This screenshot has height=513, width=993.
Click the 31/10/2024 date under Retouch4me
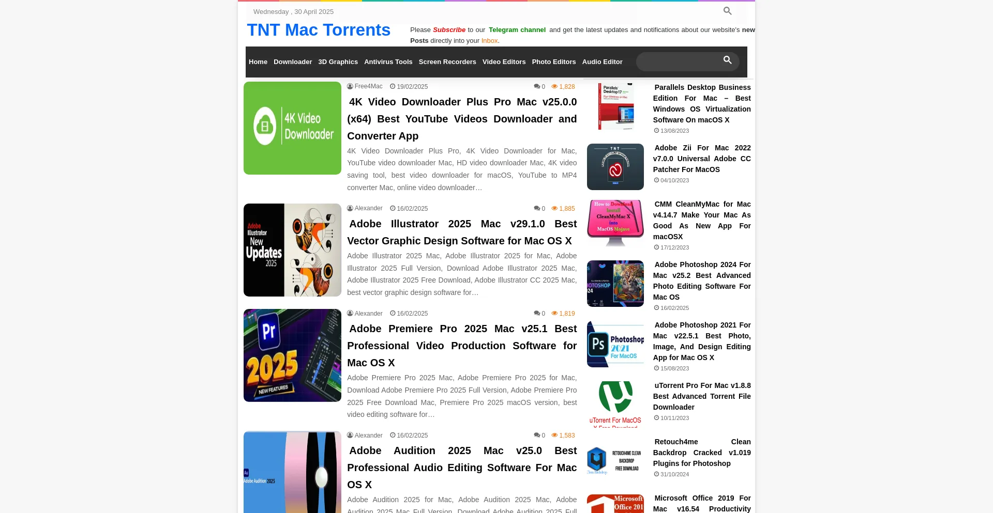[x=674, y=474]
